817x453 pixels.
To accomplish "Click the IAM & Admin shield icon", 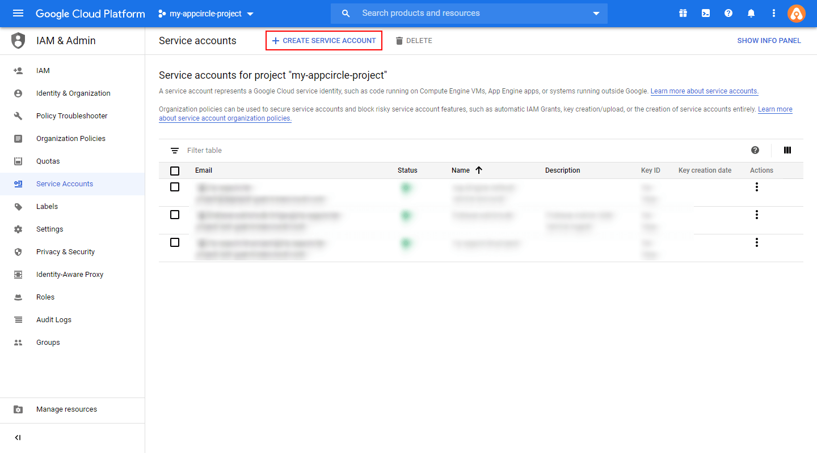I will pos(19,41).
